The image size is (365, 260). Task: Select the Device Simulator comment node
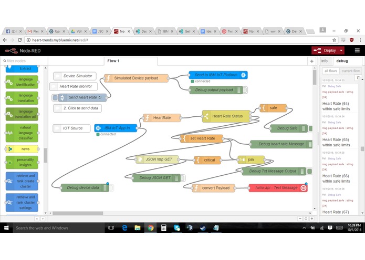[x=75, y=76]
